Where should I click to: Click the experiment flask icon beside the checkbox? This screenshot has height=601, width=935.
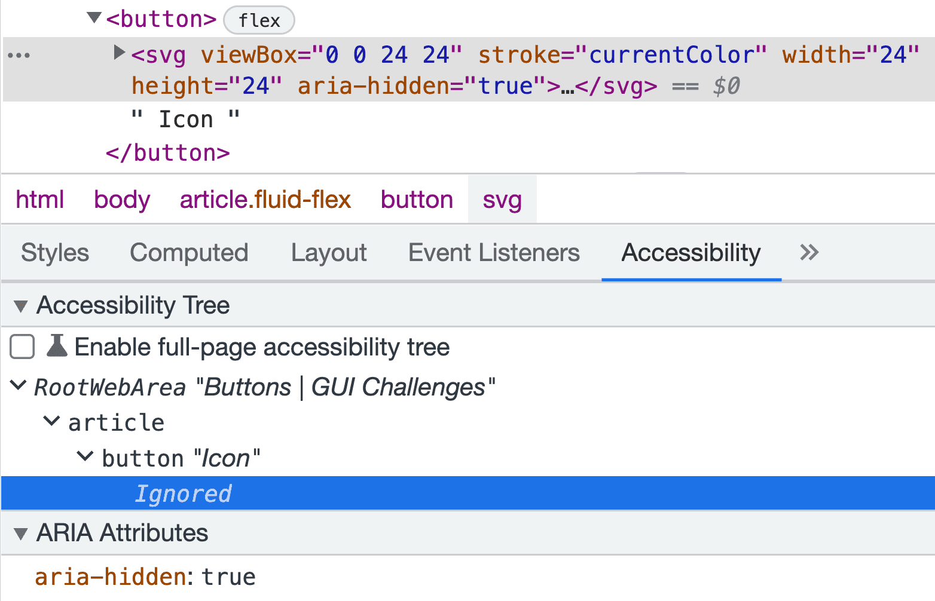coord(57,347)
